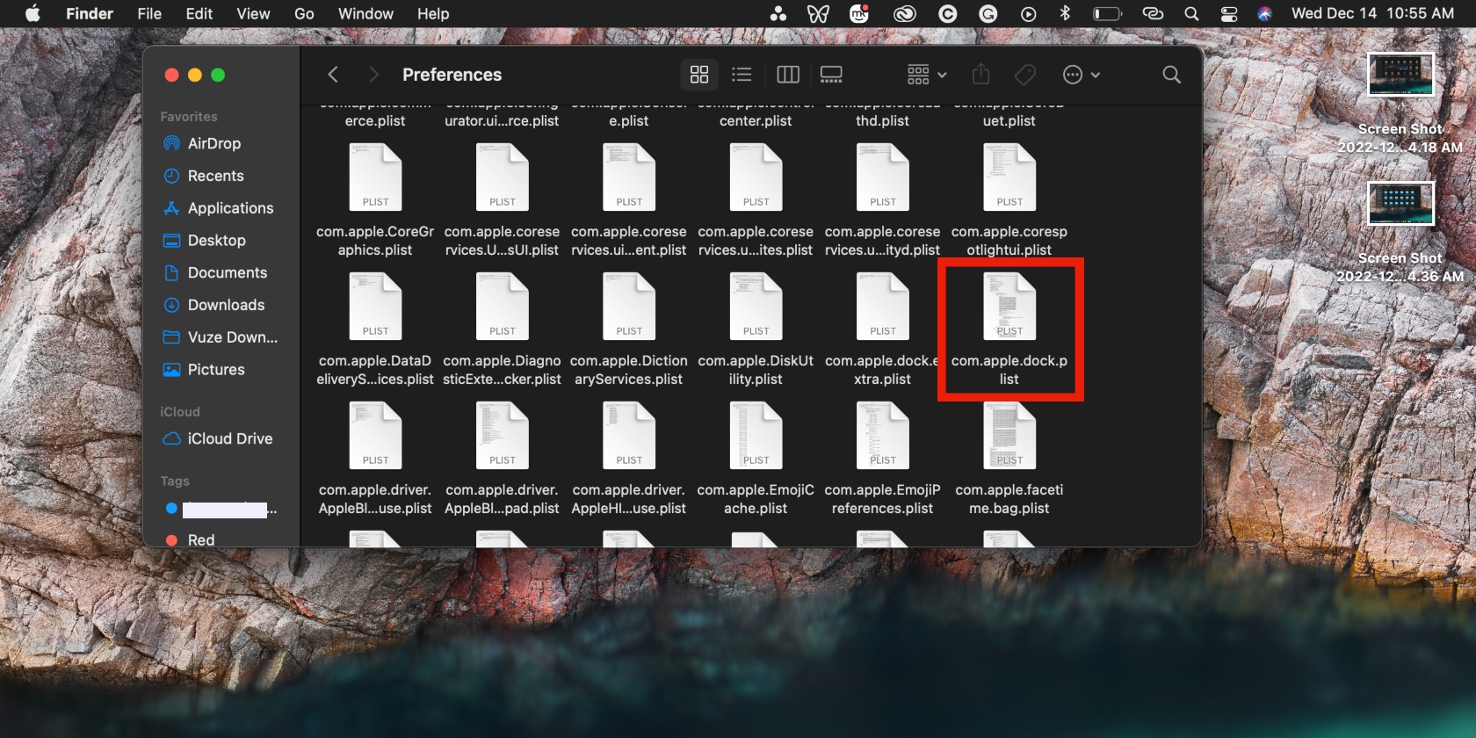The image size is (1476, 738).
Task: Select com.apple.coreservices.u...ityd.plist file icon
Action: coord(883,177)
